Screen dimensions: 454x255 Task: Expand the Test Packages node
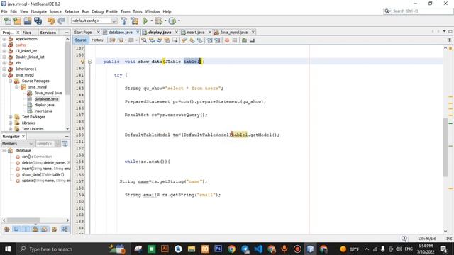11,117
